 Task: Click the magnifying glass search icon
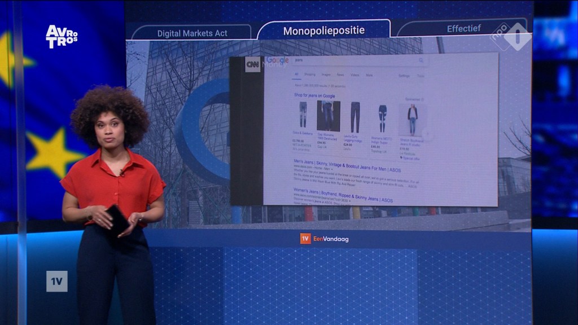click(421, 60)
